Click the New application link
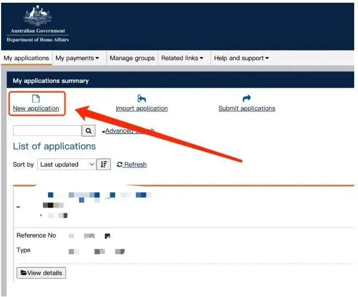Screen dimensions: 358x297 pyautogui.click(x=36, y=108)
